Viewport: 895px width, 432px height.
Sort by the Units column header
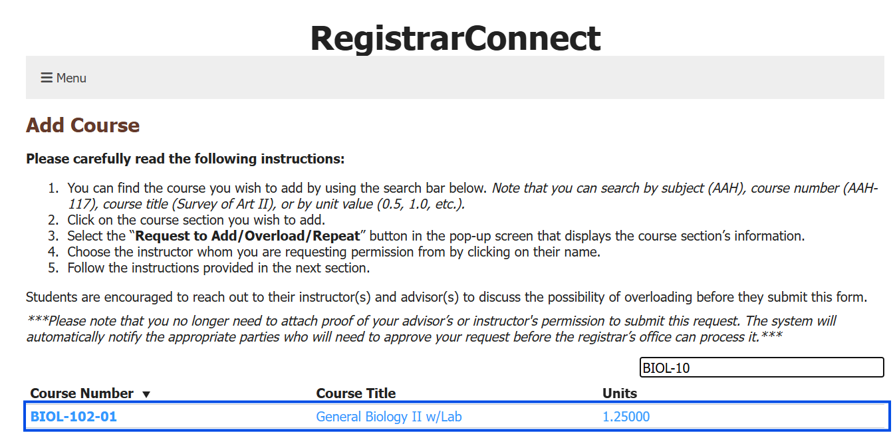point(619,393)
